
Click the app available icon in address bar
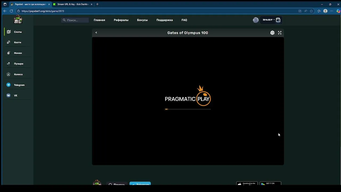[x=300, y=11]
